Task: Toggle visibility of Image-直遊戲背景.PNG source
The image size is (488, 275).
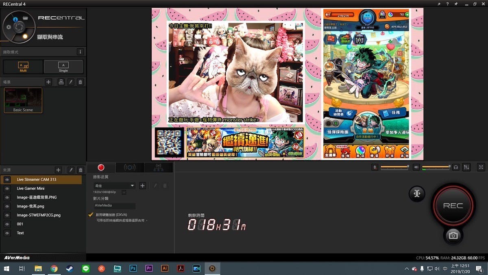Action: 7,197
